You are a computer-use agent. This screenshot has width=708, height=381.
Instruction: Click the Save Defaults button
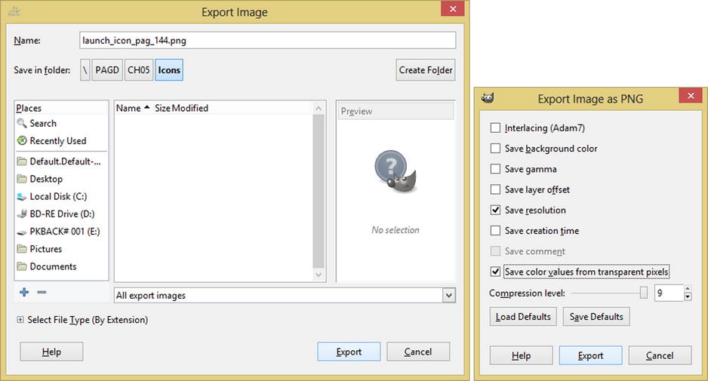coord(596,317)
